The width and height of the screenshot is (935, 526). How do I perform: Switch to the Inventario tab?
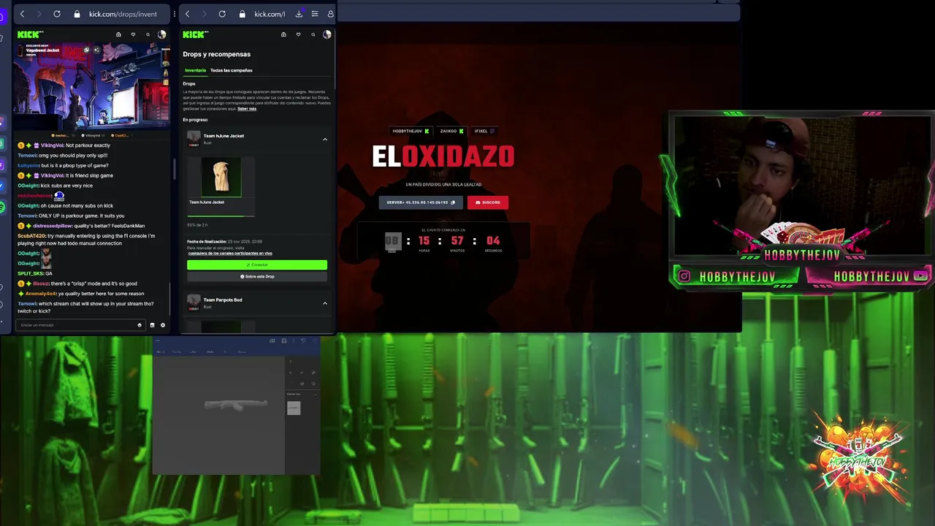[195, 70]
